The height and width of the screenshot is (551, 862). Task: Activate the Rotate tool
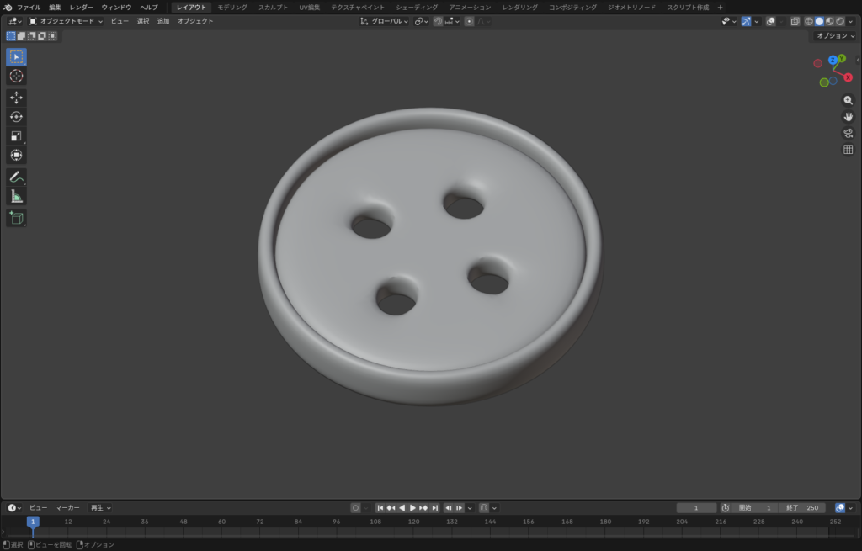[x=17, y=117]
